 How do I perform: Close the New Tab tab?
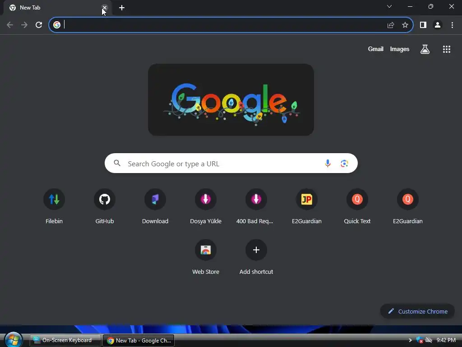click(x=104, y=8)
